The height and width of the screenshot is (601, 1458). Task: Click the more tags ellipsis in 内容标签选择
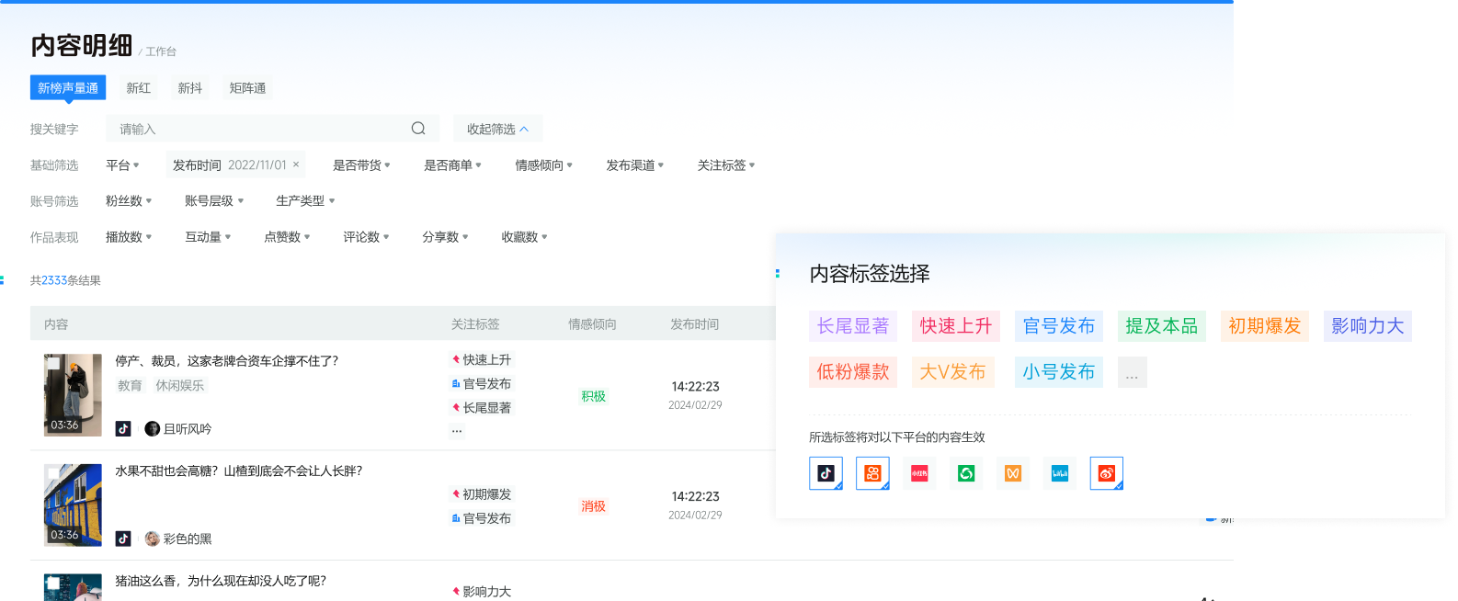(1132, 372)
